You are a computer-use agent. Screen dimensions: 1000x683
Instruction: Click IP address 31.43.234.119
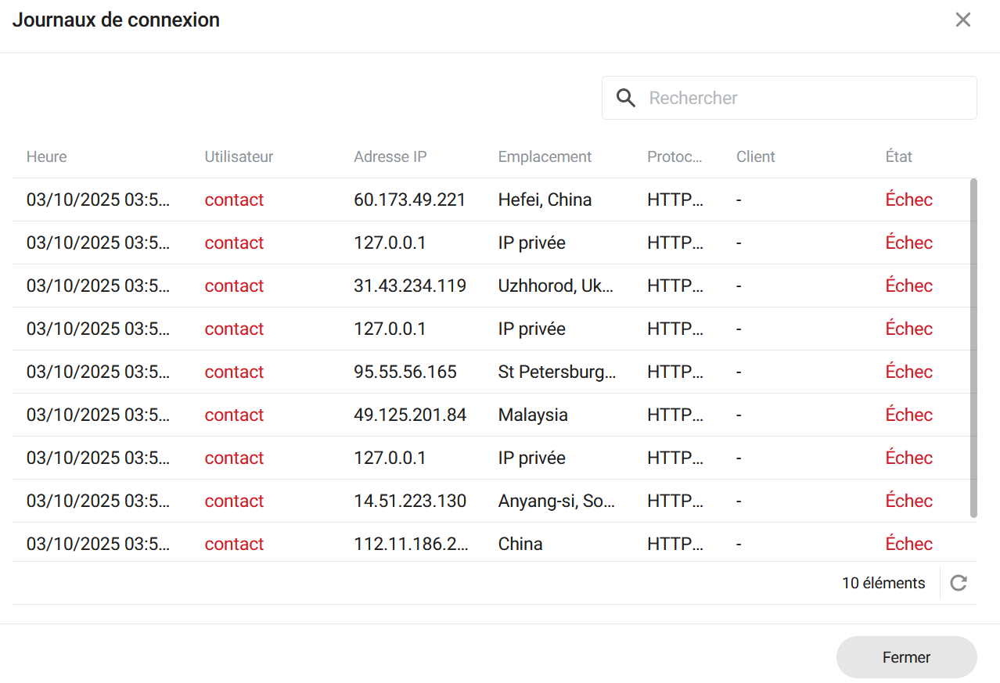click(409, 286)
